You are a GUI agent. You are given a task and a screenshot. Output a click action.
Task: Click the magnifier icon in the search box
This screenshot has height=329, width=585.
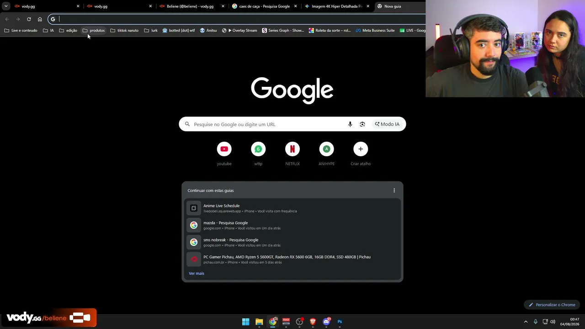coord(187,124)
